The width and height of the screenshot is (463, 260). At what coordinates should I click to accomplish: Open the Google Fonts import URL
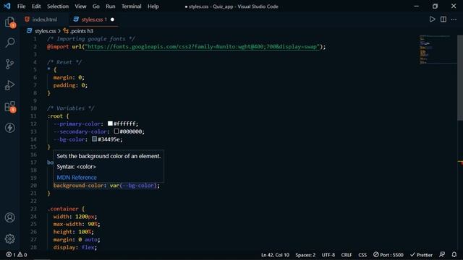(203, 46)
